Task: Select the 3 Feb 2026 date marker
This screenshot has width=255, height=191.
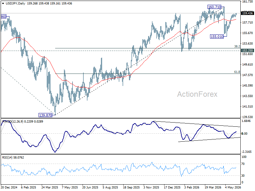Action: 192,187
